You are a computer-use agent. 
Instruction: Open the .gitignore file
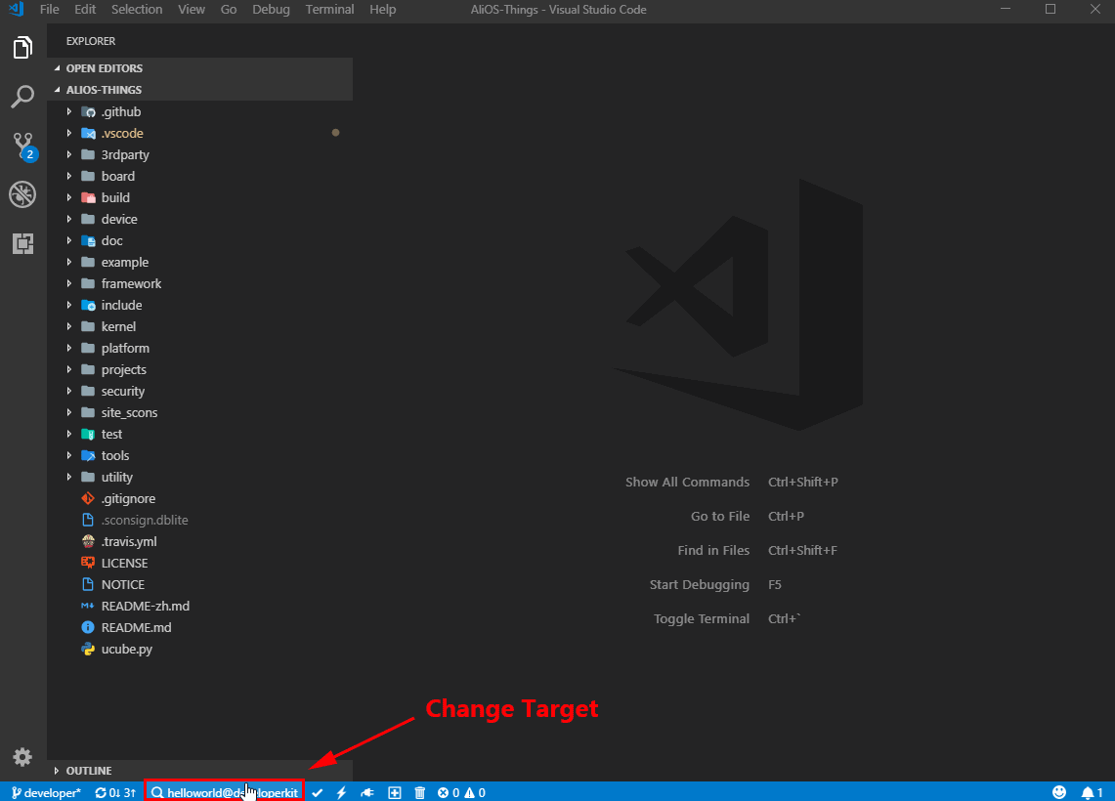tap(199, 498)
